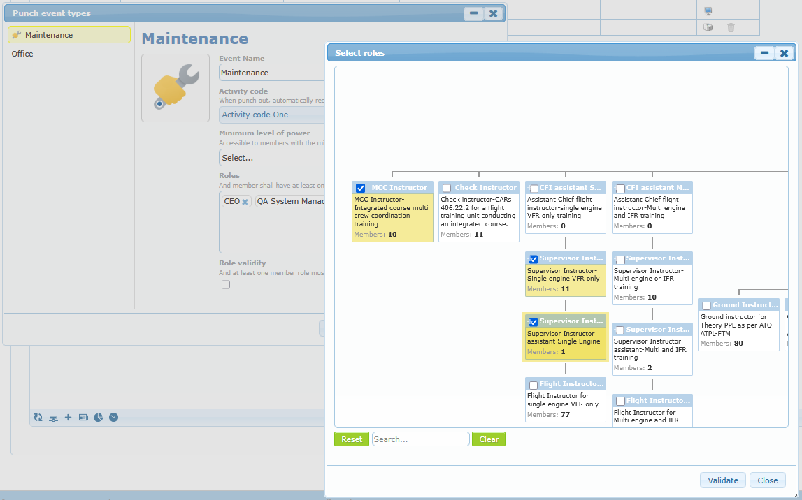The height and width of the screenshot is (500, 802).
Task: Check the Check Instructor role checkbox
Action: pyautogui.click(x=447, y=188)
